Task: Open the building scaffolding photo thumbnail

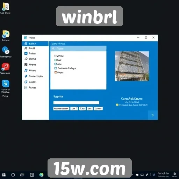Action: (x=132, y=66)
